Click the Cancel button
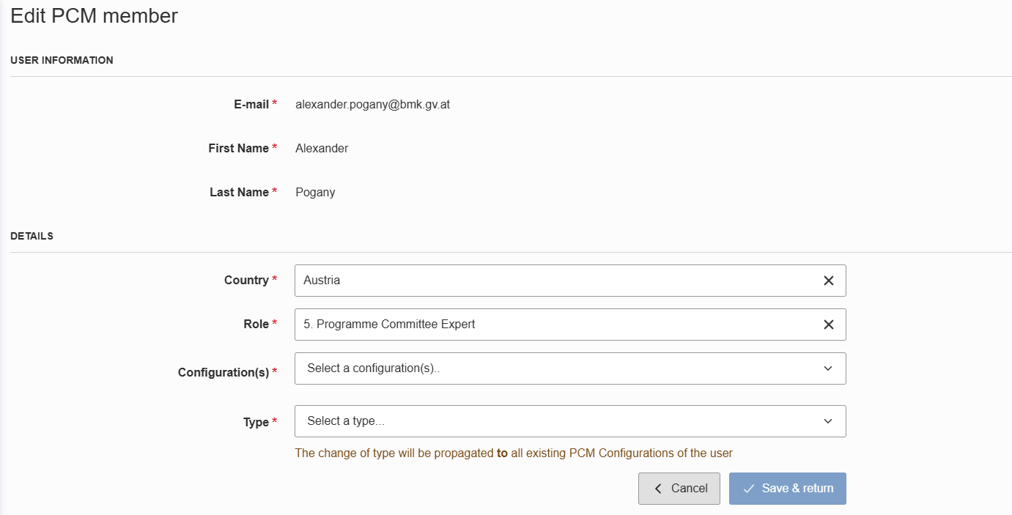This screenshot has height=515, width=1012. pyautogui.click(x=679, y=489)
